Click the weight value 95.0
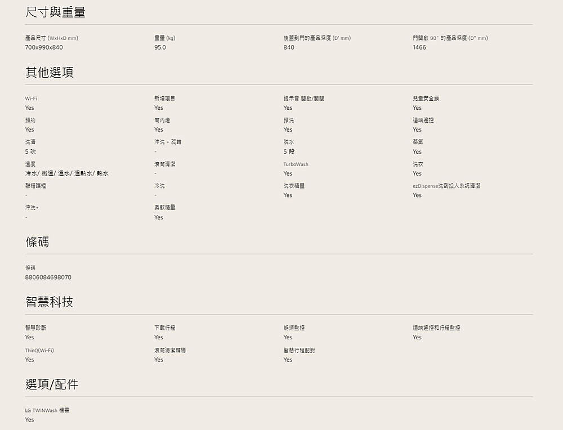 coord(160,47)
